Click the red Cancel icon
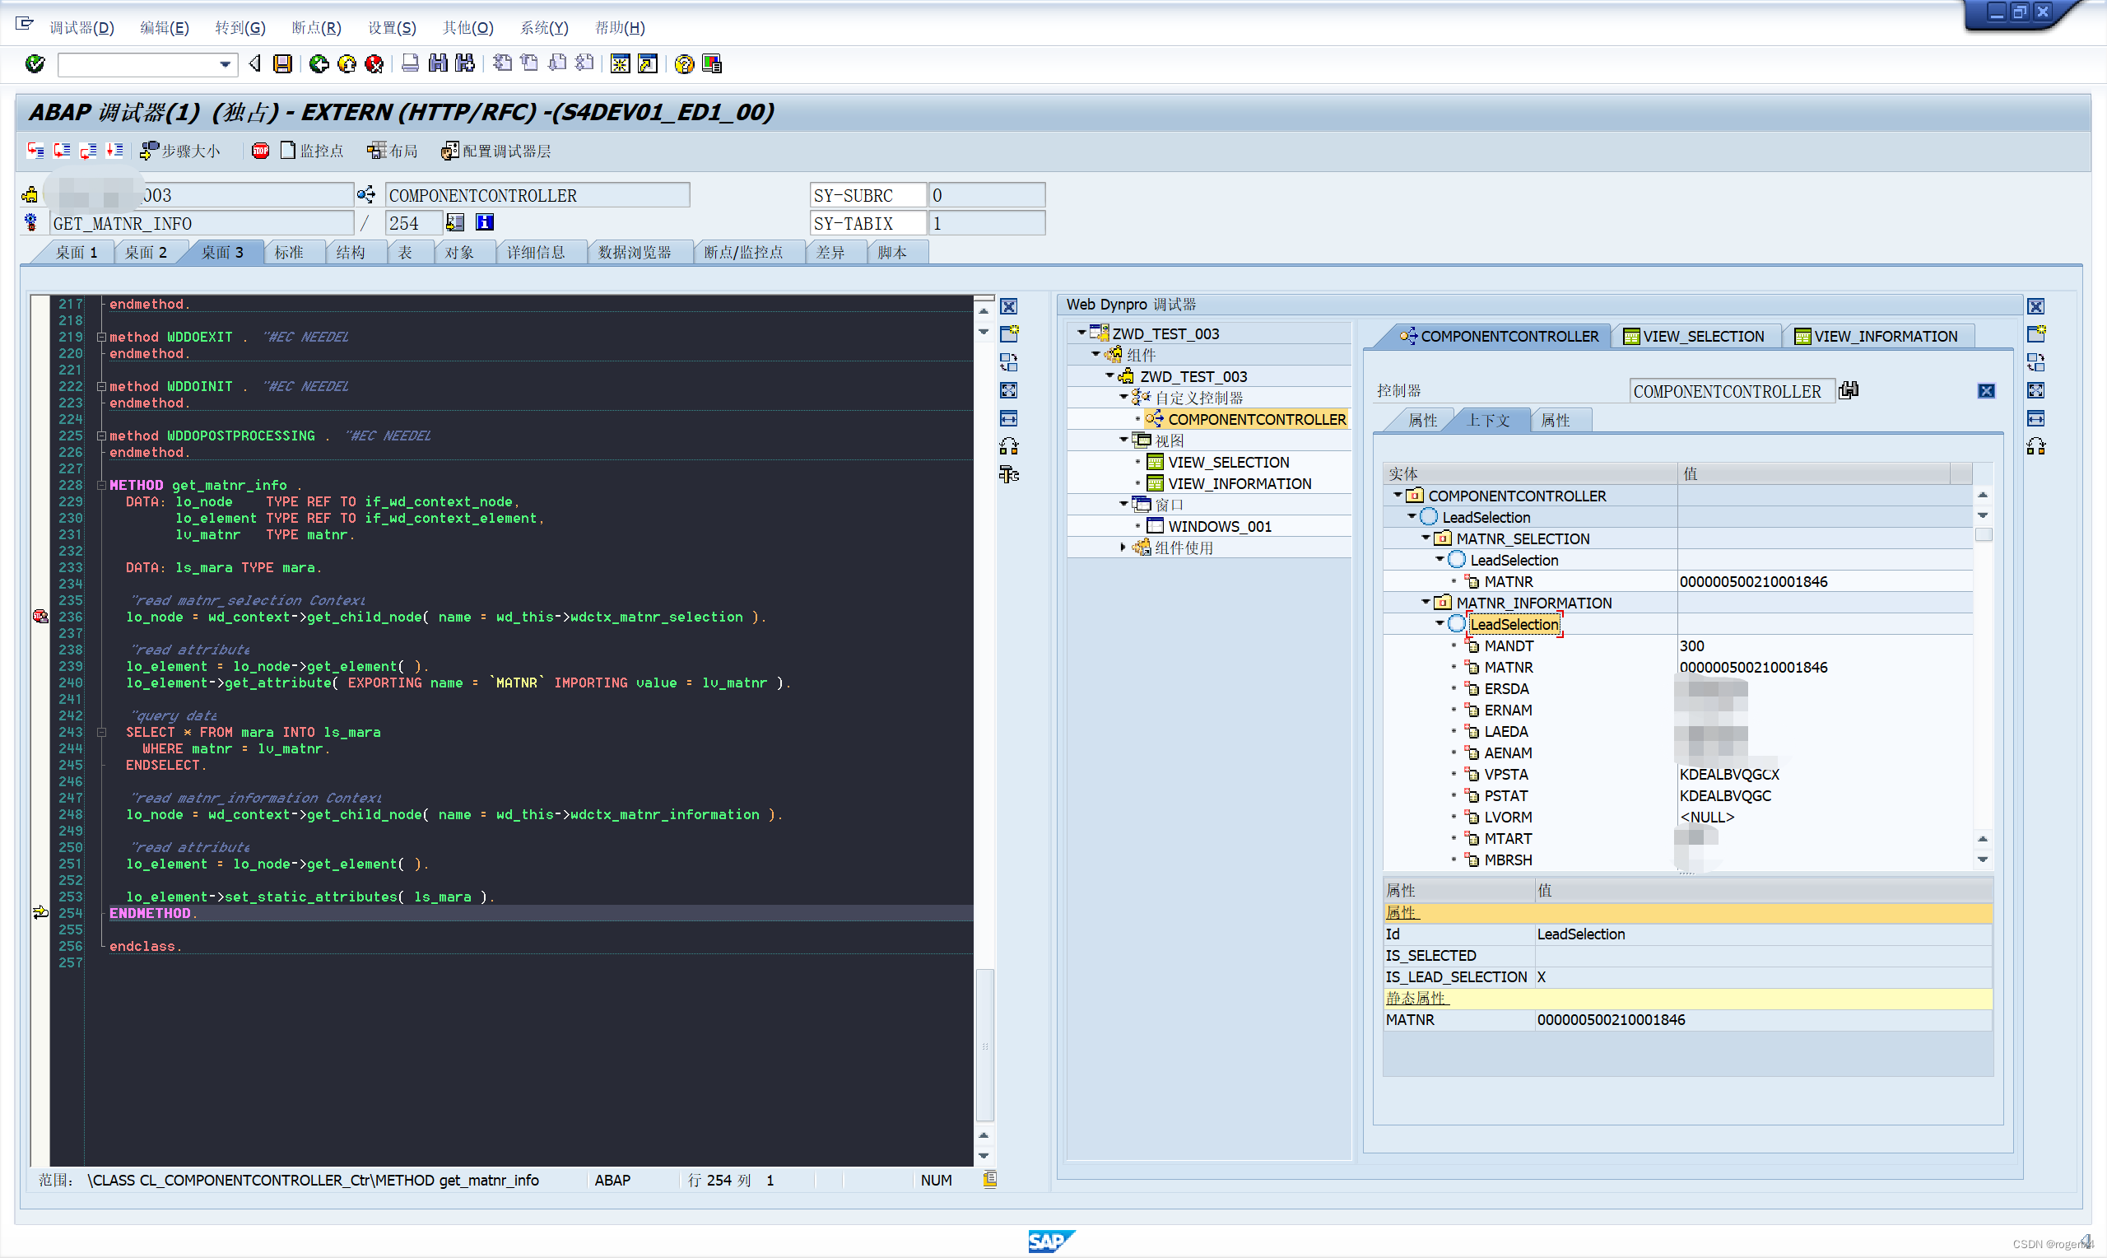Screen dimensions: 2107x1258 [x=374, y=63]
